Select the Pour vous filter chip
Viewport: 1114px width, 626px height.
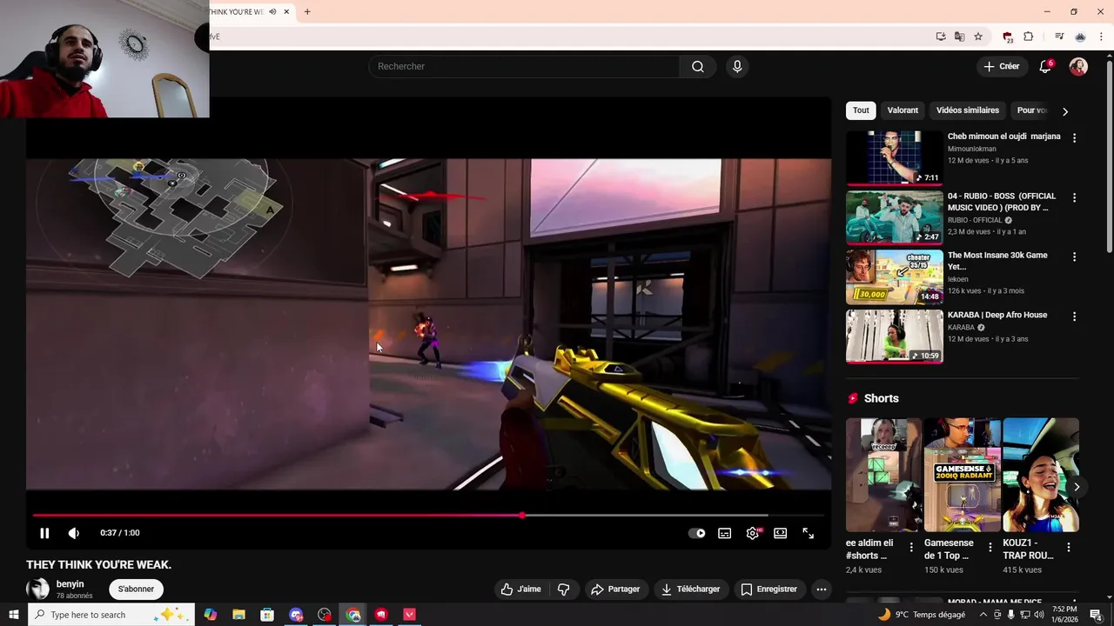(1031, 110)
